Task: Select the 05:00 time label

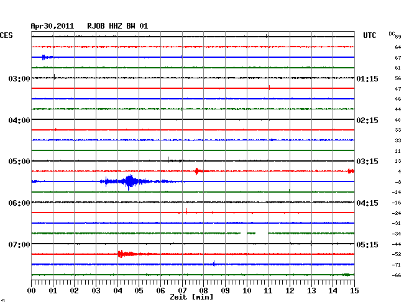Action: pos(19,162)
